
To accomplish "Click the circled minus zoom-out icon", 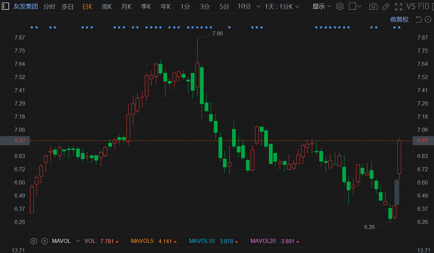I will tap(428, 20).
